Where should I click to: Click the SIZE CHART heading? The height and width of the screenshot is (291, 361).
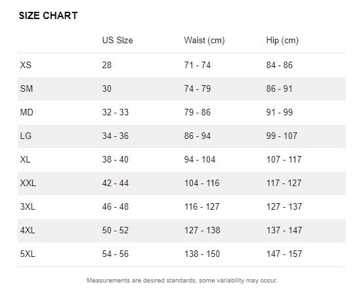coord(48,16)
